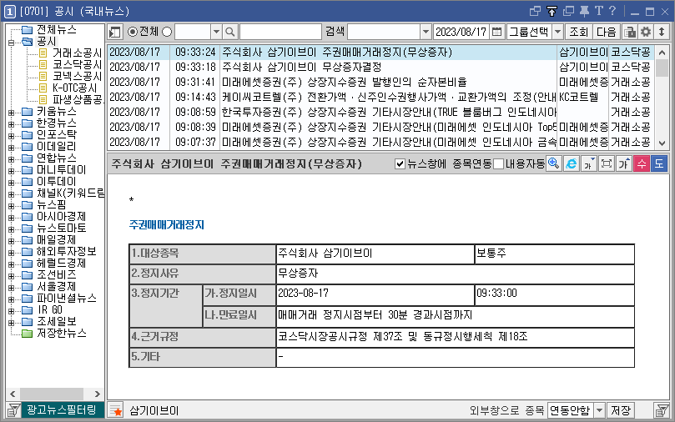
Task: Select the 전체 radio button
Action: (x=133, y=32)
